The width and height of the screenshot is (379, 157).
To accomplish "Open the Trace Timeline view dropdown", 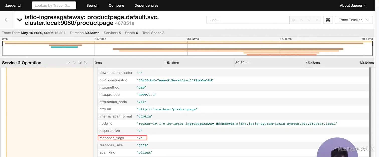I will point(353,20).
